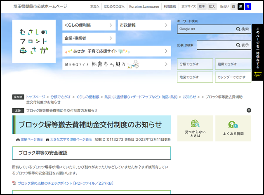Set text size to 拡大
The width and height of the screenshot is (264, 195).
[212, 7]
